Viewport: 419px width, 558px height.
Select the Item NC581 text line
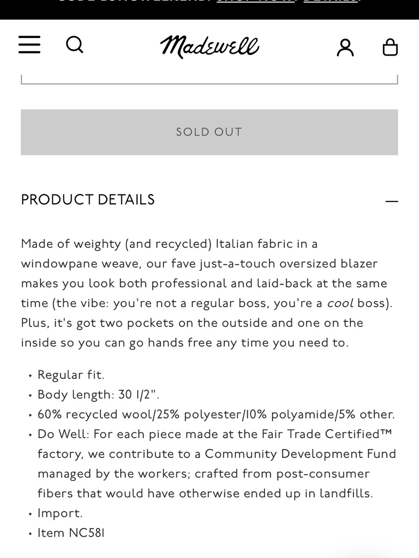[71, 533]
